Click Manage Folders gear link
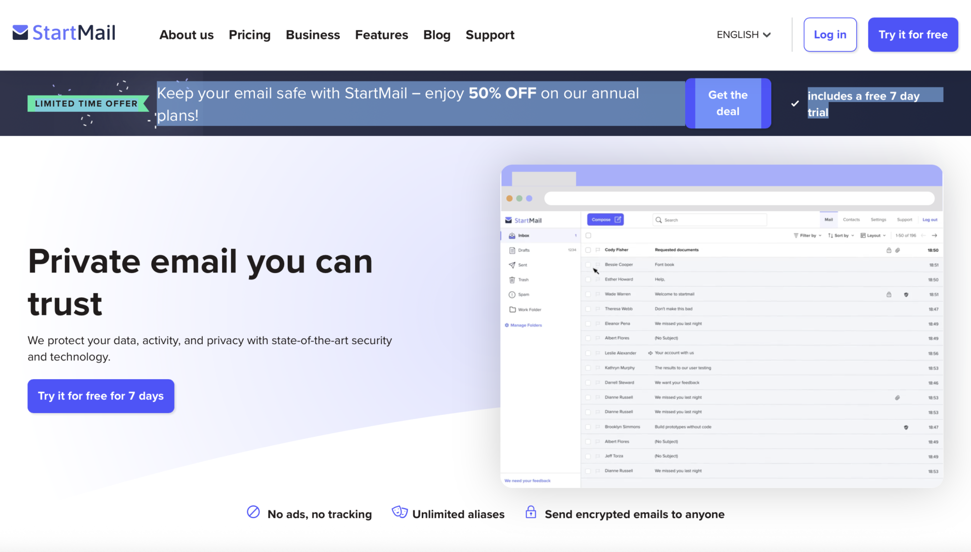The width and height of the screenshot is (971, 552). pyautogui.click(x=523, y=325)
